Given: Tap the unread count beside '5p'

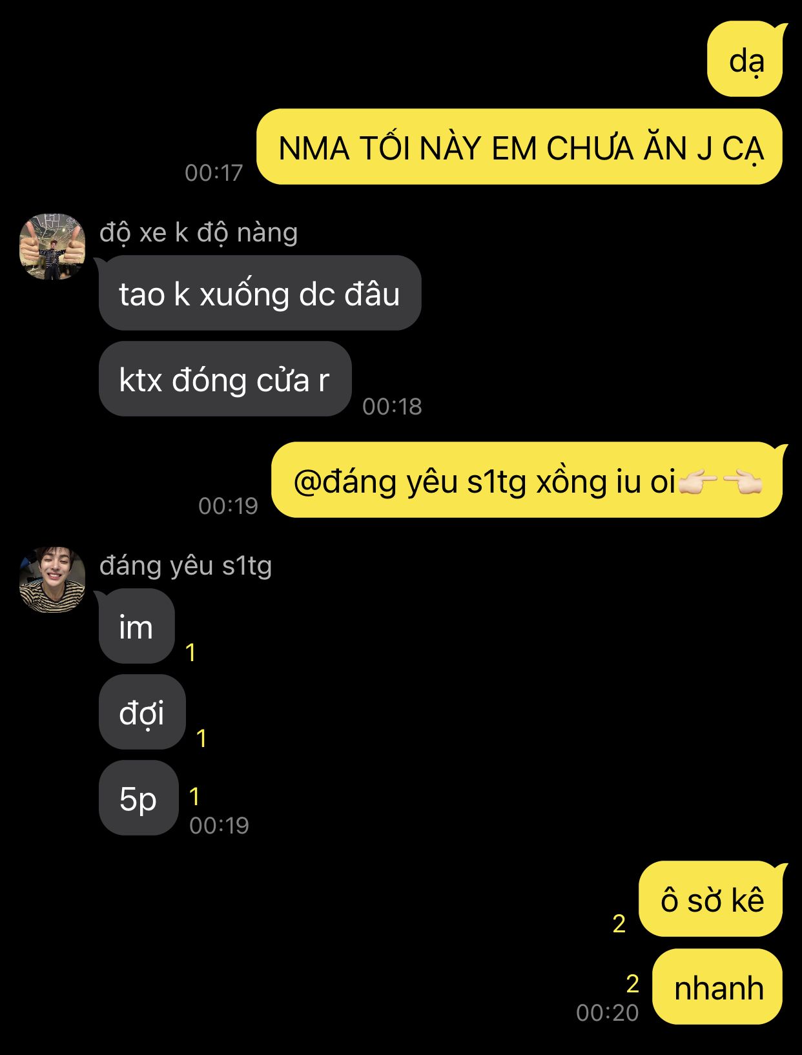Looking at the screenshot, I should pyautogui.click(x=194, y=797).
